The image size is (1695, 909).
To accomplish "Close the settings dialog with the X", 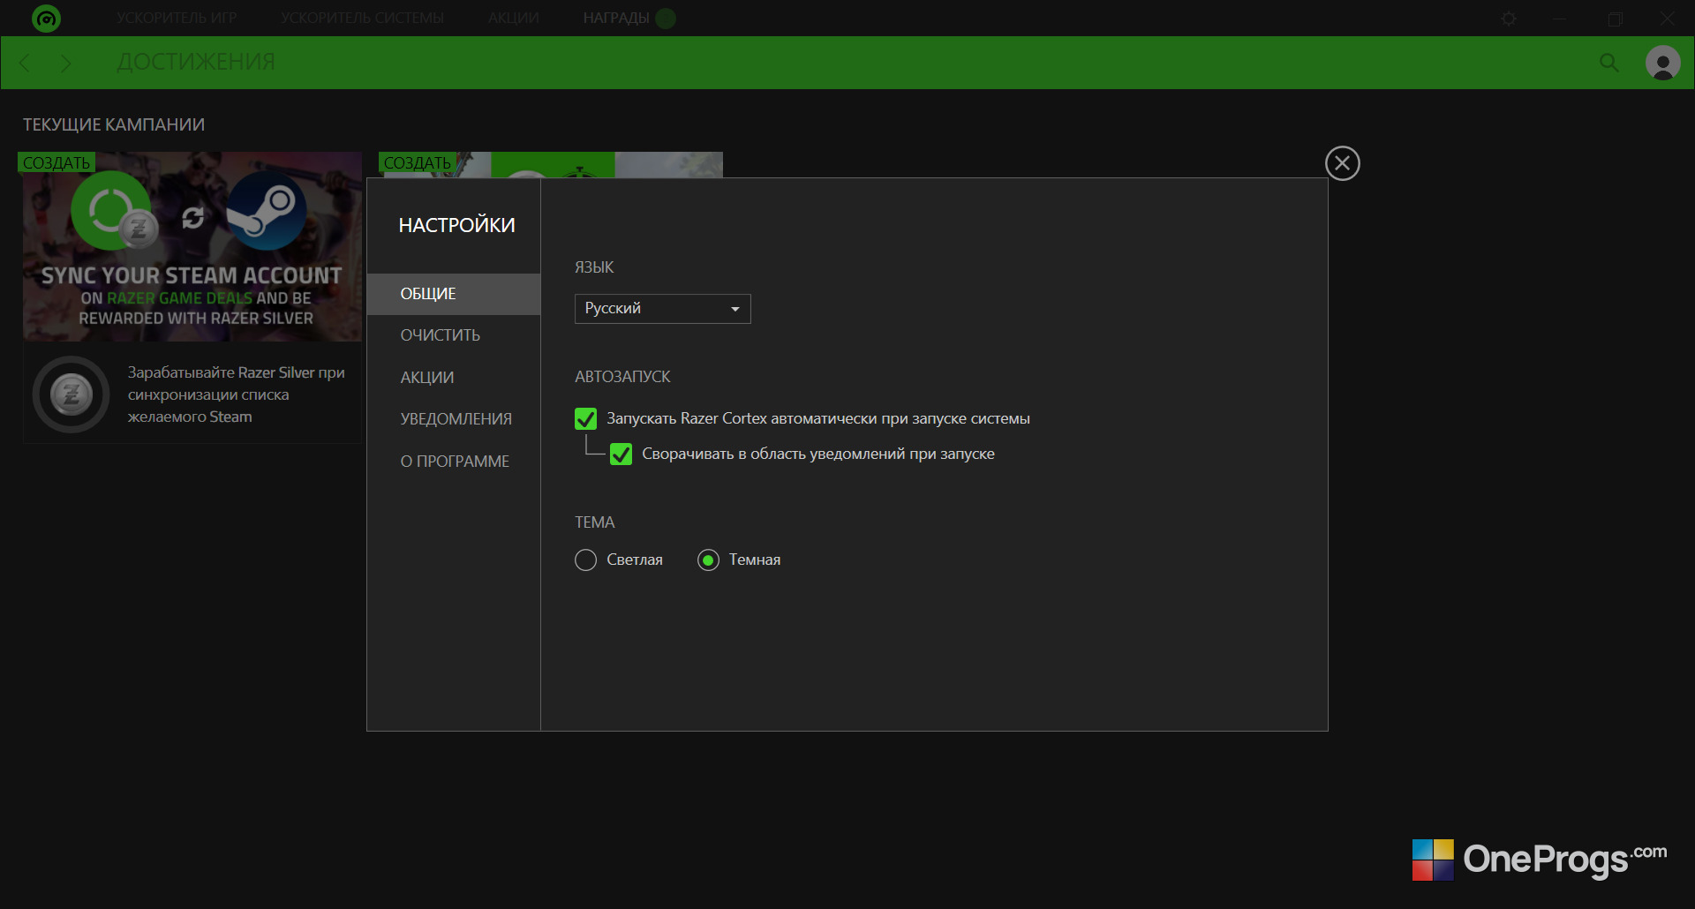I will (x=1343, y=163).
